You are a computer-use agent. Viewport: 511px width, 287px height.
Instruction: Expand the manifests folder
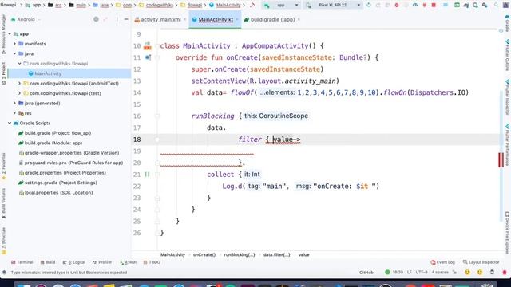[x=14, y=44]
